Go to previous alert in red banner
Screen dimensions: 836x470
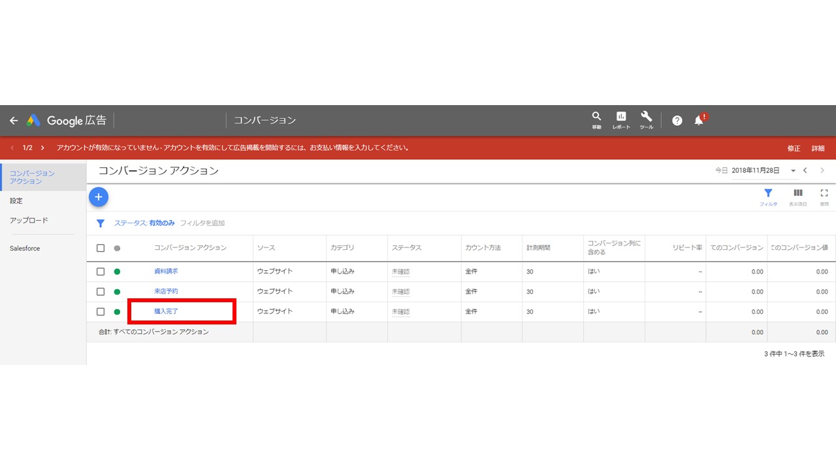(12, 148)
